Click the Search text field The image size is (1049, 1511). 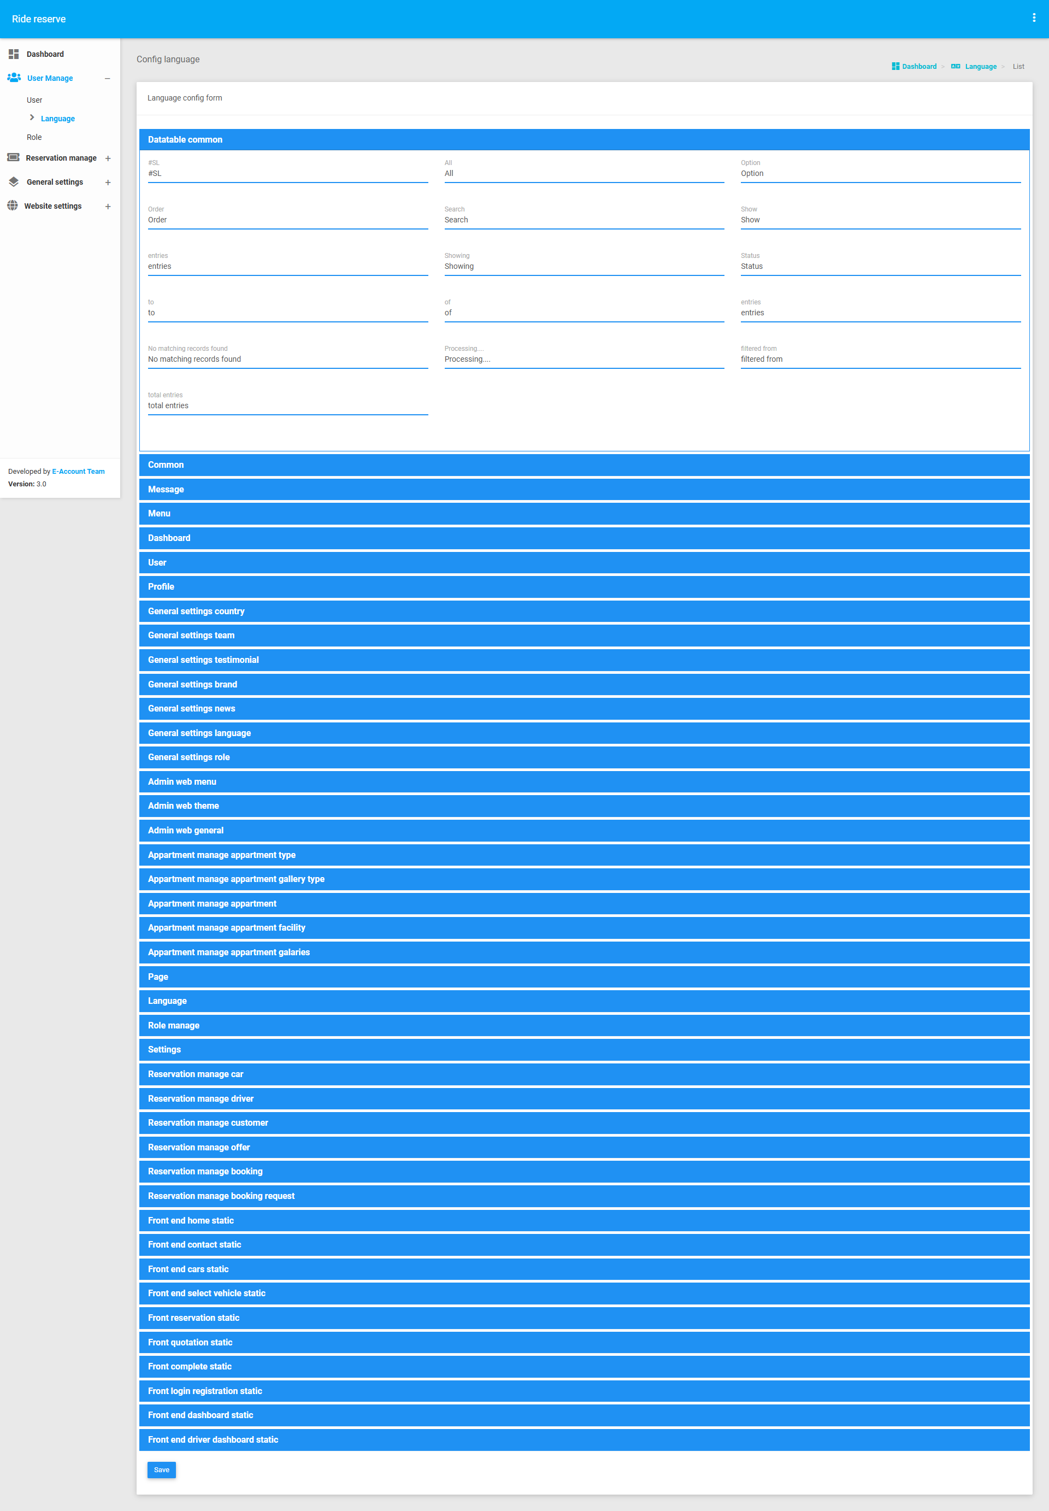point(584,220)
